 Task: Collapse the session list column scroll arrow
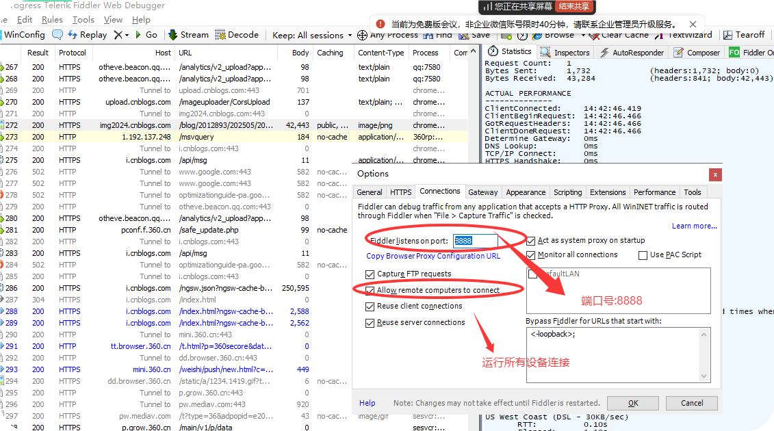[474, 51]
